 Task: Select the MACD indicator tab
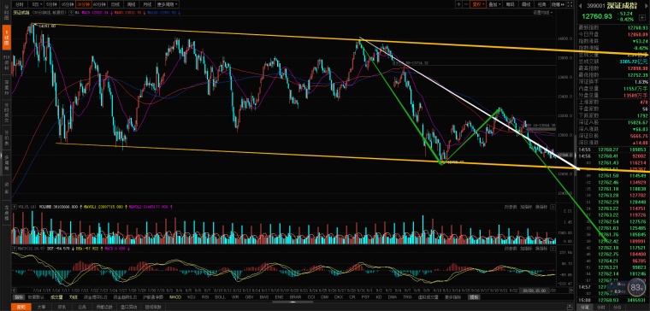(176, 297)
